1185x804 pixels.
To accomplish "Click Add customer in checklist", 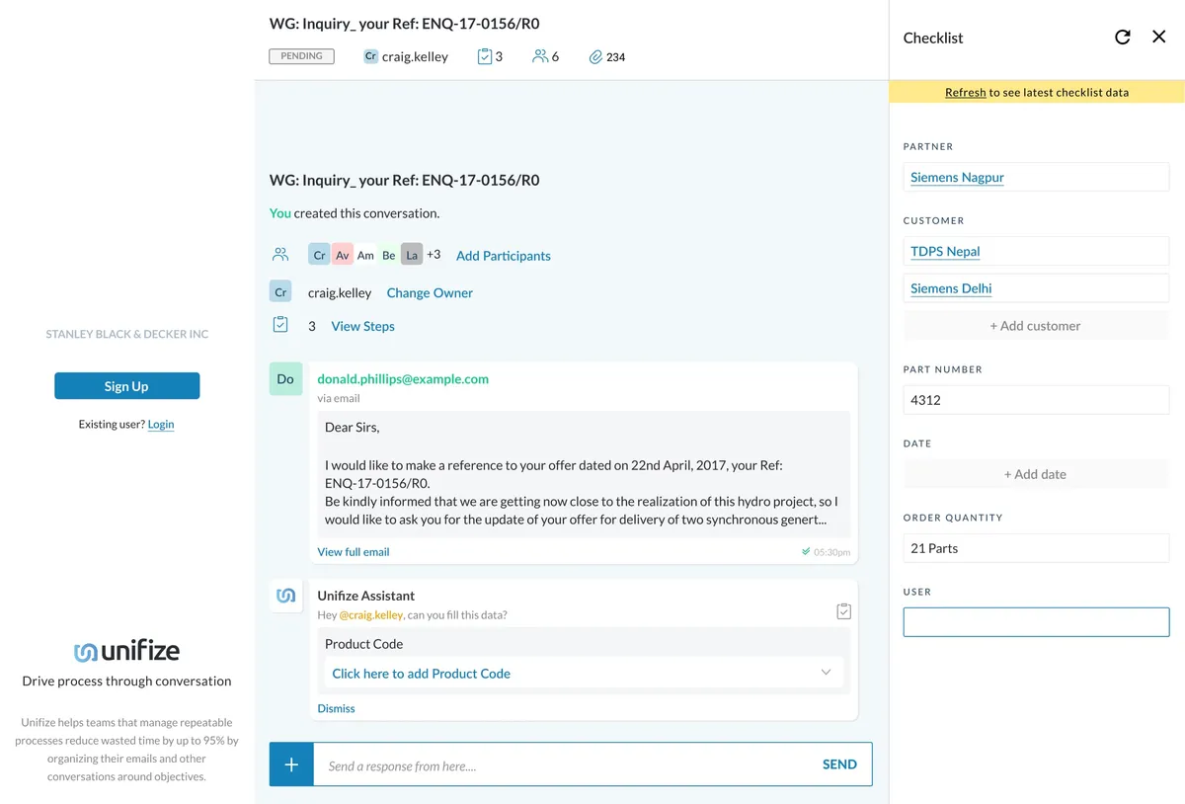I will click(1036, 326).
